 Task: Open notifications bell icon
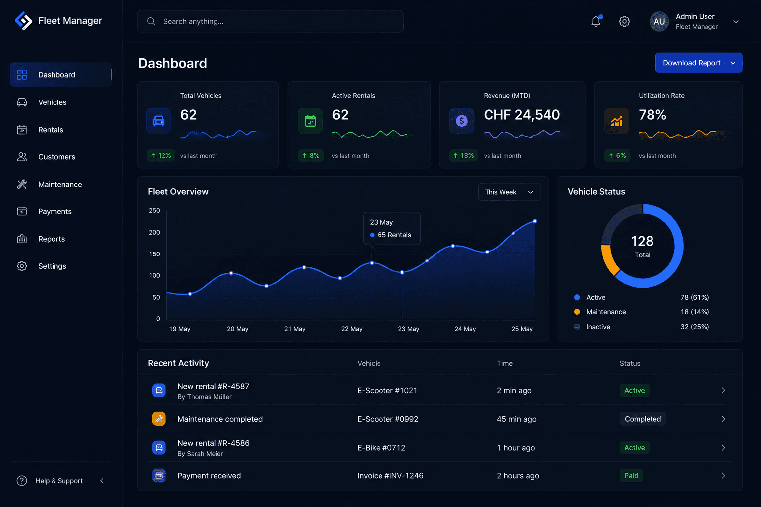coord(596,21)
